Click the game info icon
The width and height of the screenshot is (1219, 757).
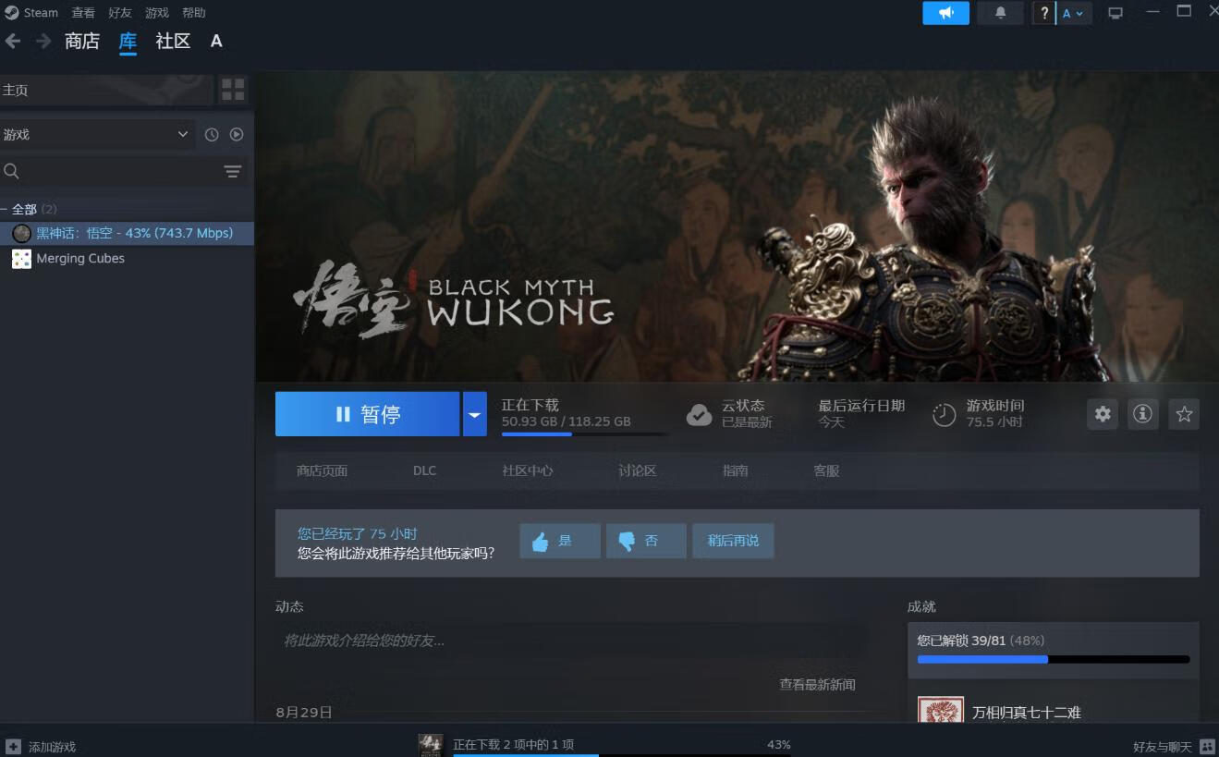(1143, 414)
